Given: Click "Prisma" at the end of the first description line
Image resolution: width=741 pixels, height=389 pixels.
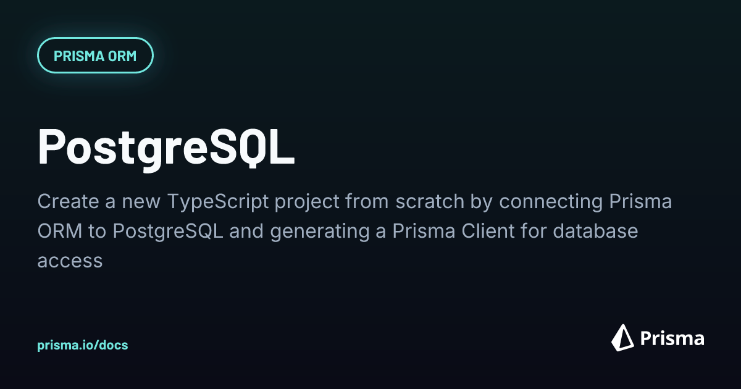Looking at the screenshot, I should click(642, 202).
